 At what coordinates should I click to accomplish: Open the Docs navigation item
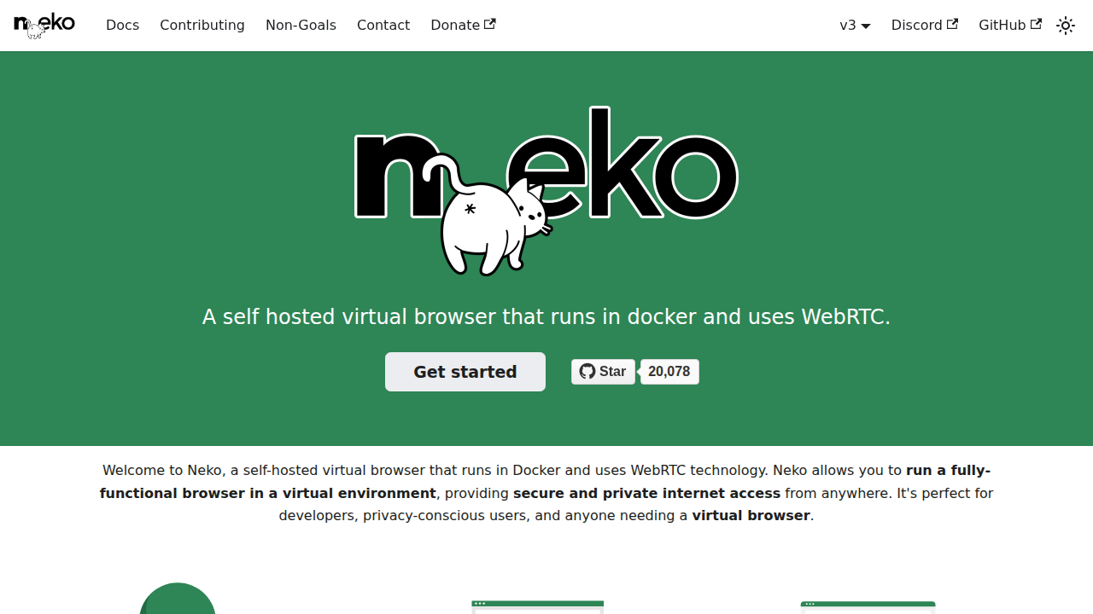point(122,26)
